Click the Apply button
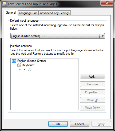Screen dimensions: 115x131 point(101,124)
